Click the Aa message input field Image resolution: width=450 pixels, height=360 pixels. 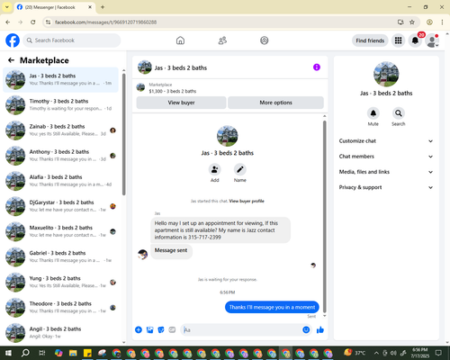coord(241,329)
